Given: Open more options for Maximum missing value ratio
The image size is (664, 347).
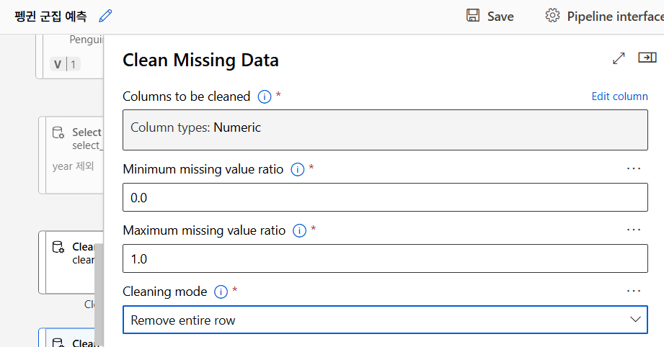Looking at the screenshot, I should (634, 230).
